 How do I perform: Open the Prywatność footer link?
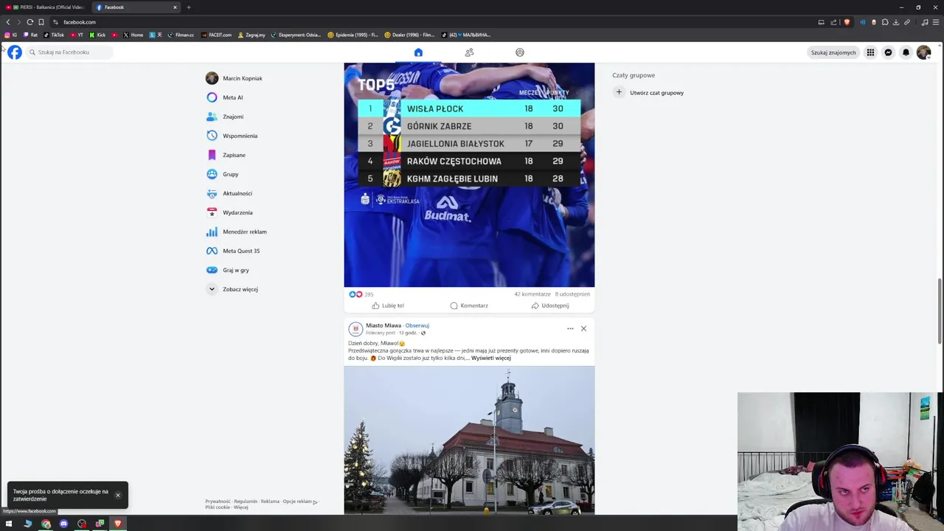(x=218, y=502)
